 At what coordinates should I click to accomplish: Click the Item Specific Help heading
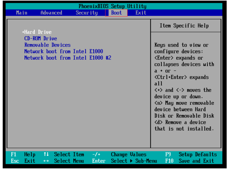pos(184,25)
